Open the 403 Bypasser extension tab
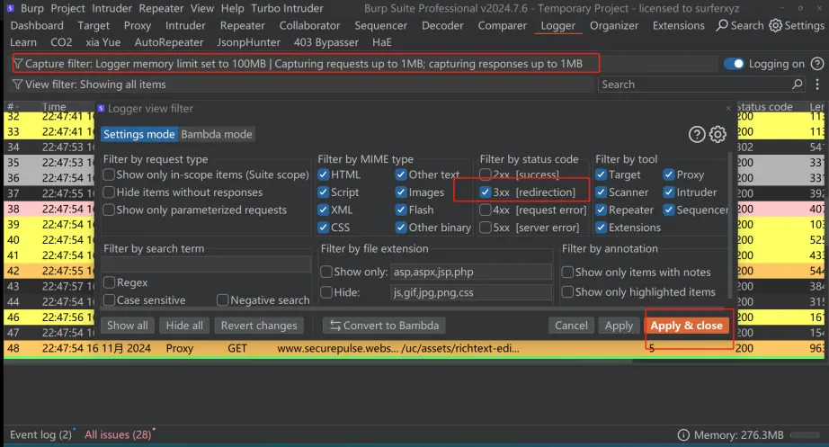This screenshot has width=829, height=447. [x=326, y=42]
